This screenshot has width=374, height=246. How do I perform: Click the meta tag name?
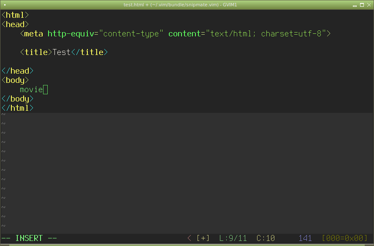33,34
